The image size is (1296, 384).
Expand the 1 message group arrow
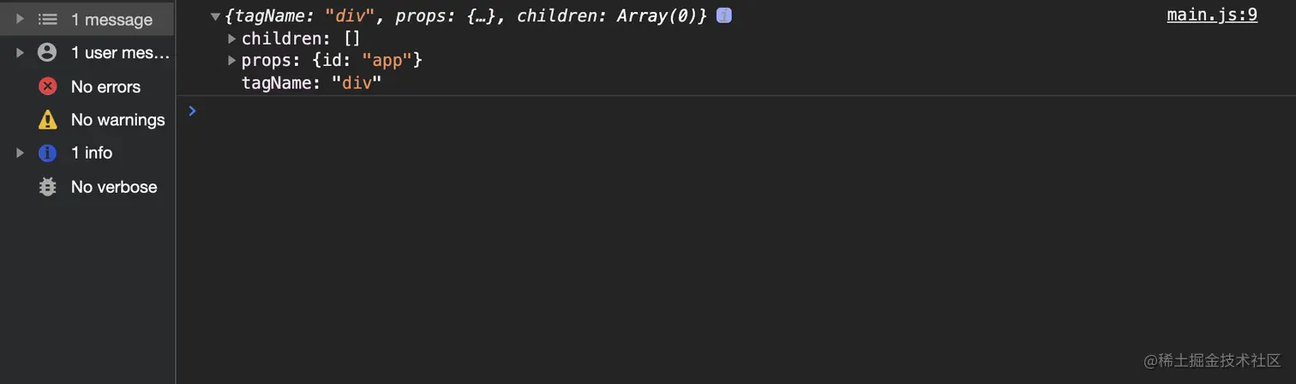21,19
